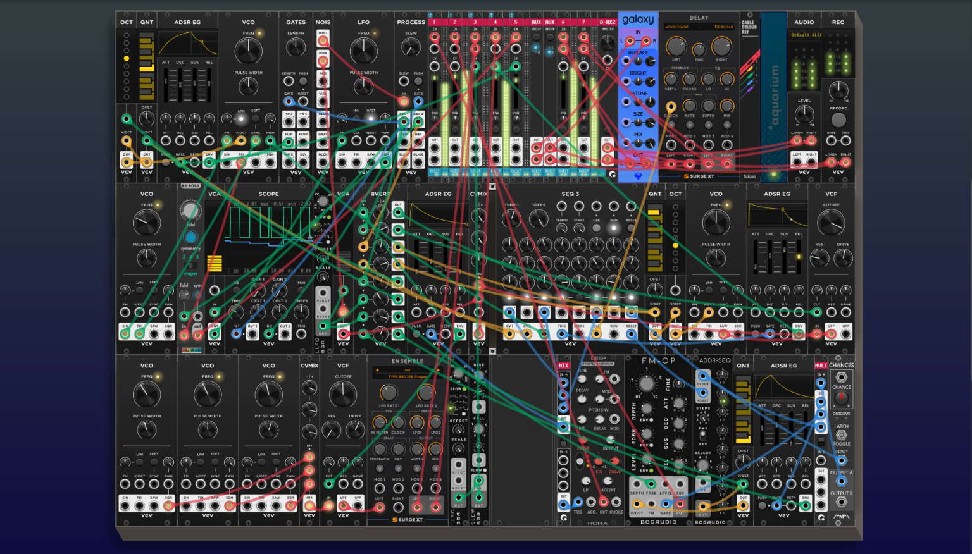972x554 pixels.
Task: Select the highlighted octave in top-left OCT module
Action: (x=127, y=58)
